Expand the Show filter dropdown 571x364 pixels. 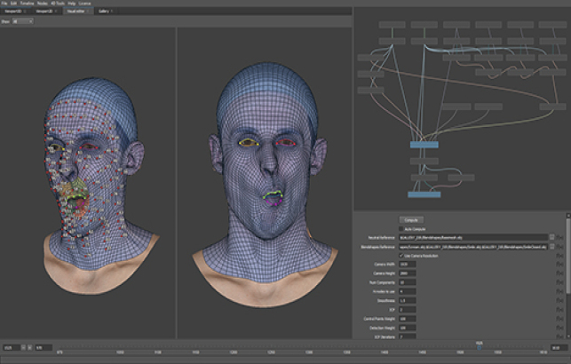23,22
